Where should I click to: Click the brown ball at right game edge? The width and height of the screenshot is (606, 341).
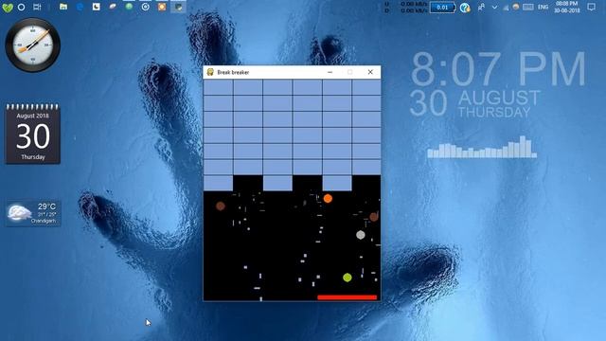(x=374, y=217)
